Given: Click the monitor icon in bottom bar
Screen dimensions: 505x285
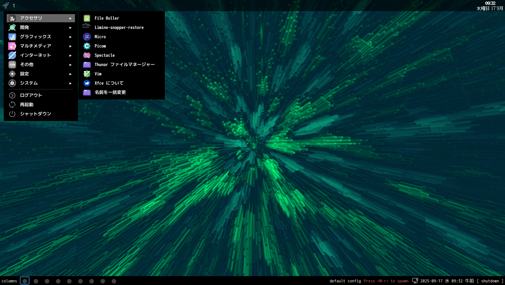Looking at the screenshot, I should pos(415,281).
